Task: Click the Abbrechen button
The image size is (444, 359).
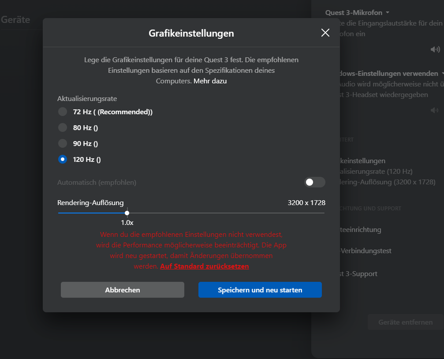Action: (122, 290)
